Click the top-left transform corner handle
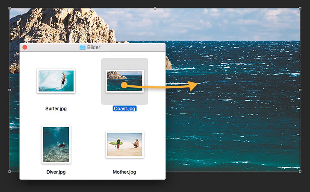This screenshot has width=310, height=192. [x=9, y=8]
